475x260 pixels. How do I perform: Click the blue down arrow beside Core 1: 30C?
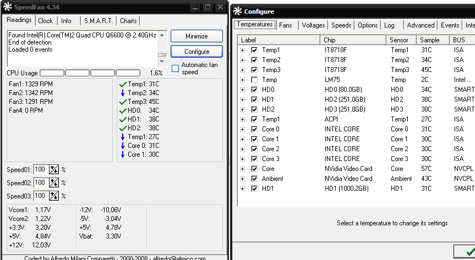123,154
